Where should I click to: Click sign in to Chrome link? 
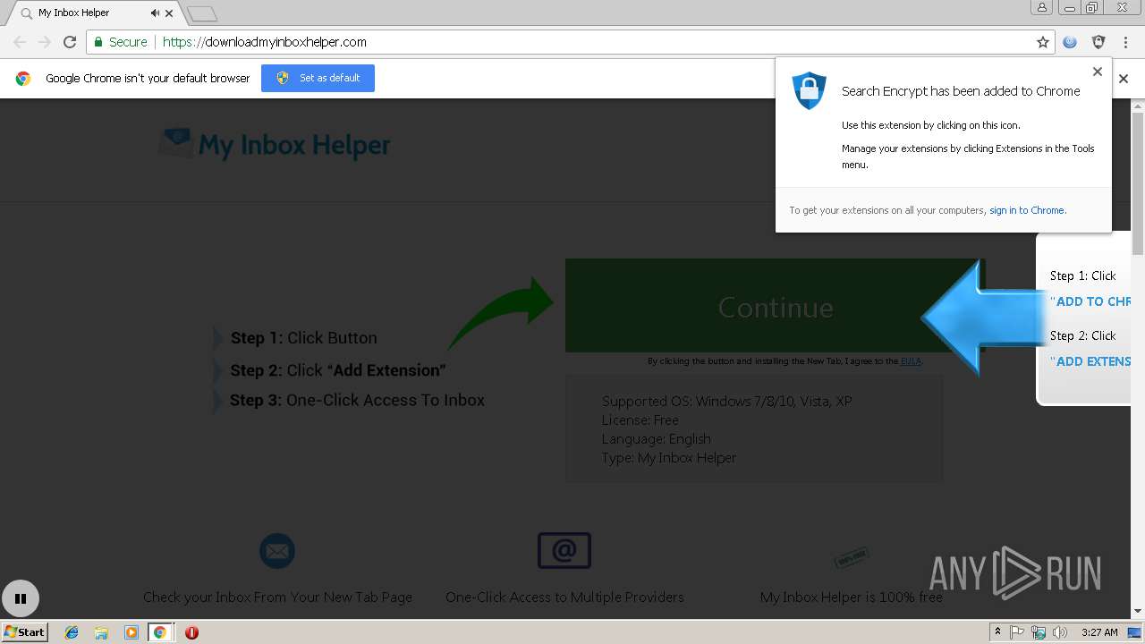pyautogui.click(x=1027, y=210)
